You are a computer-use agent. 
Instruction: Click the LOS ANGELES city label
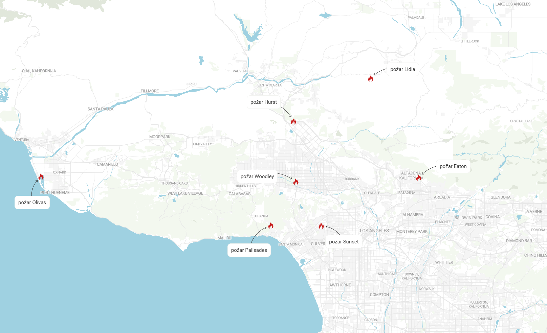point(374,231)
